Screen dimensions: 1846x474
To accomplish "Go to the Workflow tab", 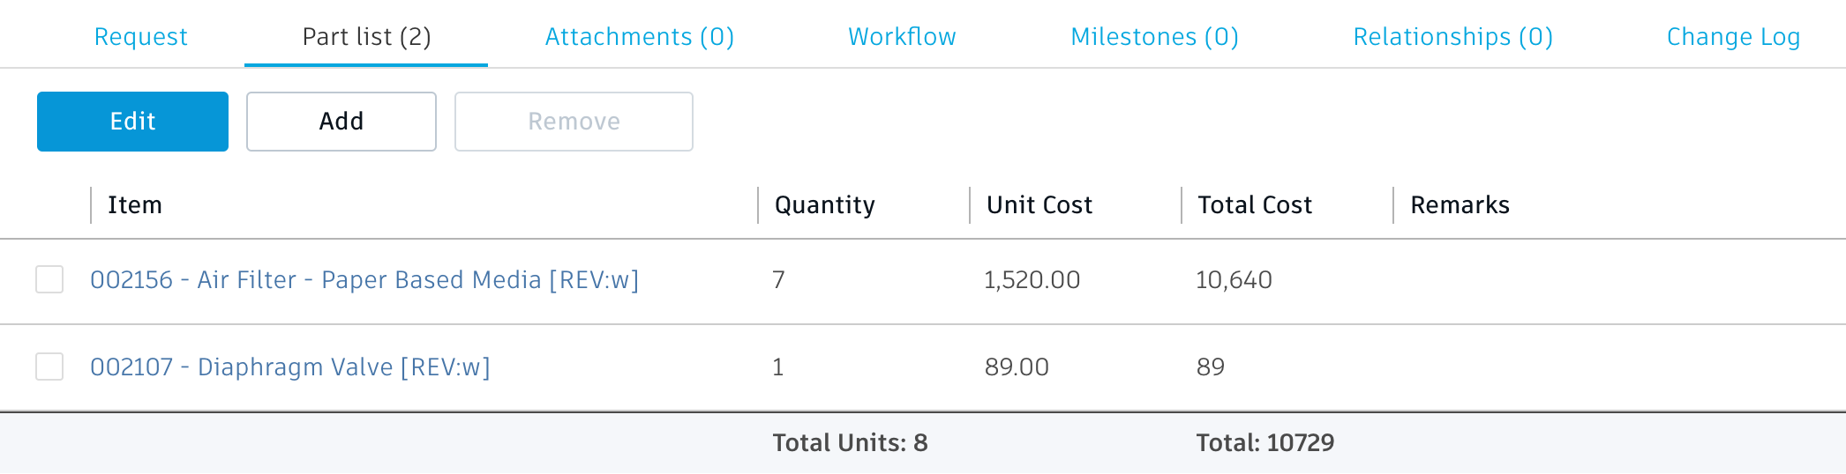I will pos(902,37).
